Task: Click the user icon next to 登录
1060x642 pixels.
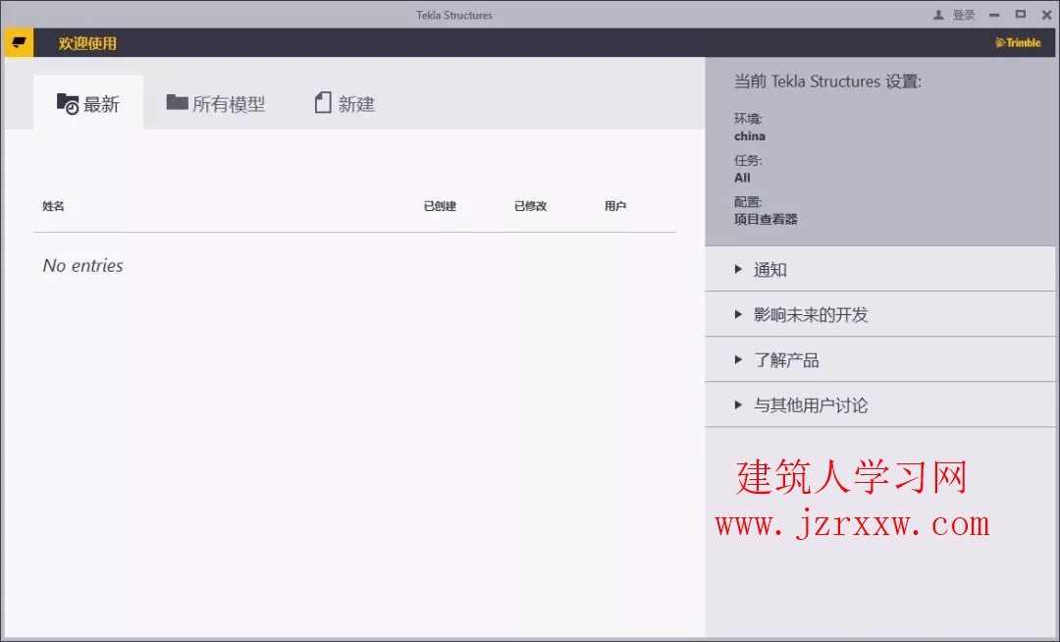Action: [938, 15]
